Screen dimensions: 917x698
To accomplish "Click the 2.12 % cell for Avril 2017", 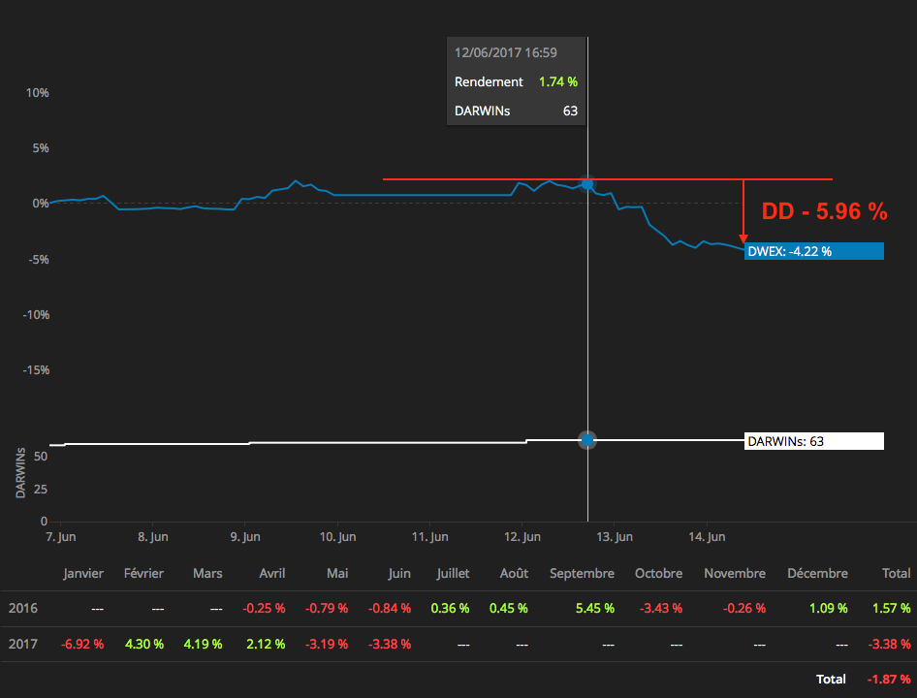I will point(267,644).
